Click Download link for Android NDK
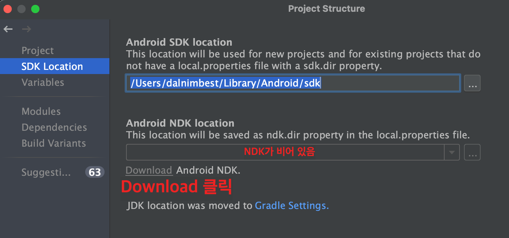This screenshot has width=509, height=238. [x=149, y=170]
